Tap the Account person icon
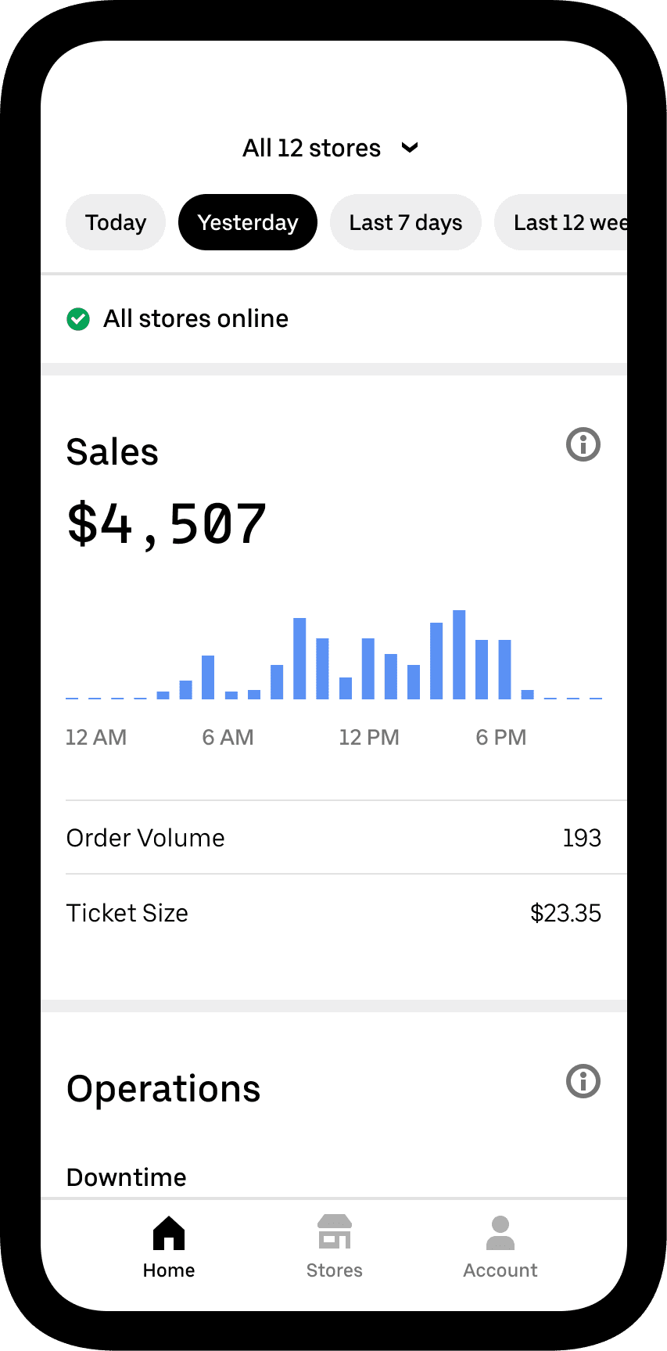Screen dimensions: 667x1351 coord(500,1233)
